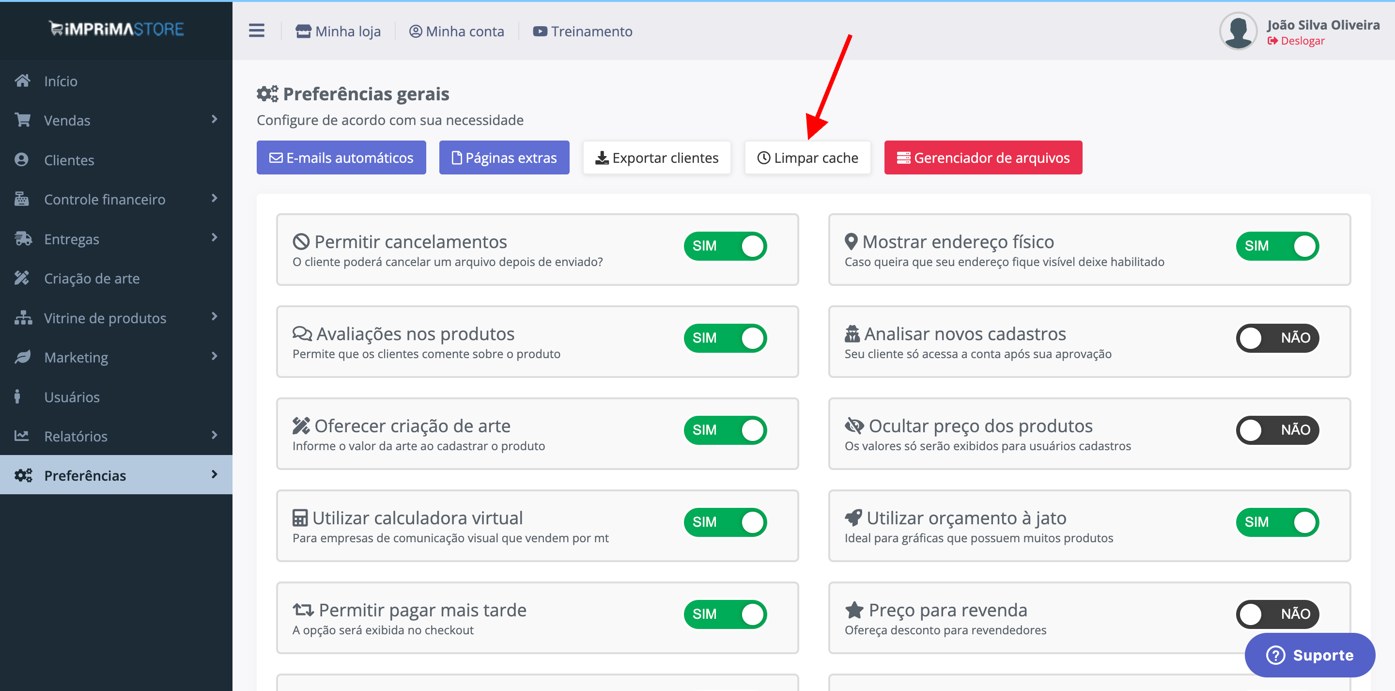Viewport: 1395px width, 691px height.
Task: Click the Vendas cart icon
Action: (x=22, y=120)
